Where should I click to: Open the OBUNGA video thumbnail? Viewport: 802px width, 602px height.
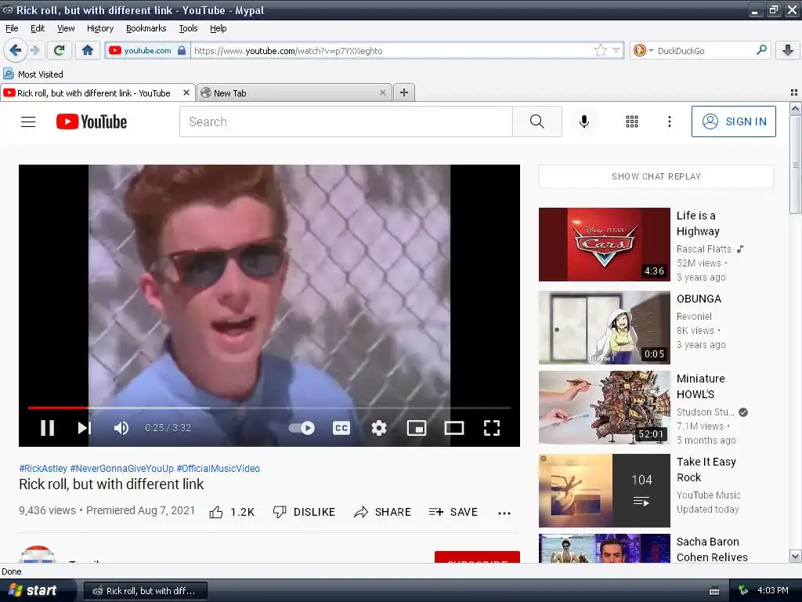pyautogui.click(x=604, y=328)
